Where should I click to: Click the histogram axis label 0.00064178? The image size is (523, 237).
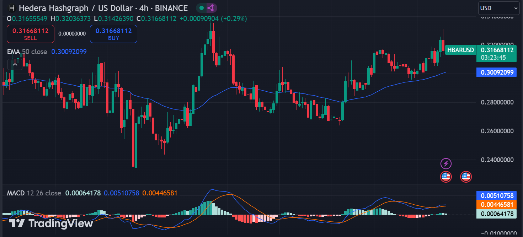click(x=497, y=214)
